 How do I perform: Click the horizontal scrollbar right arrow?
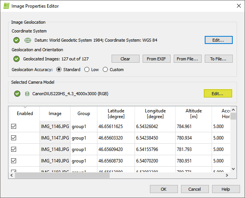227,175
